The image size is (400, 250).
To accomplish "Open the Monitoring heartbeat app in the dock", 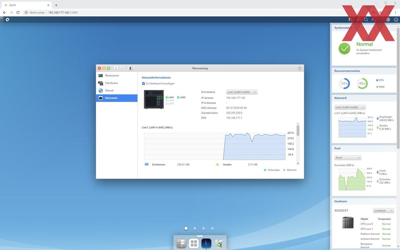I will tap(206, 243).
